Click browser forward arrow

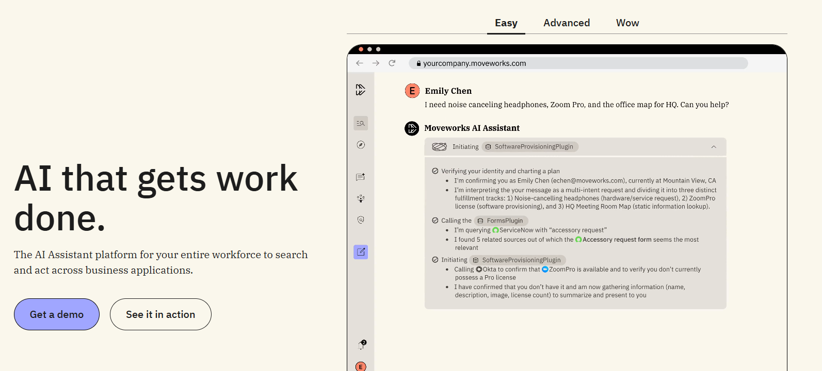pos(376,63)
